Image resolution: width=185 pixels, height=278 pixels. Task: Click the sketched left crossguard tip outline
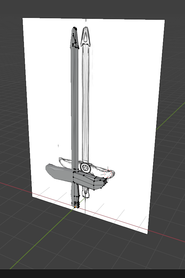click(61, 159)
